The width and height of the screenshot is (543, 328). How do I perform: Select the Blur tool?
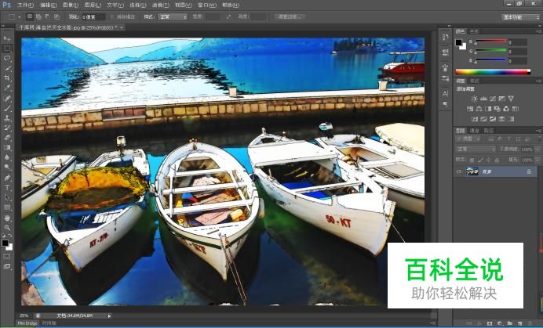(7, 157)
